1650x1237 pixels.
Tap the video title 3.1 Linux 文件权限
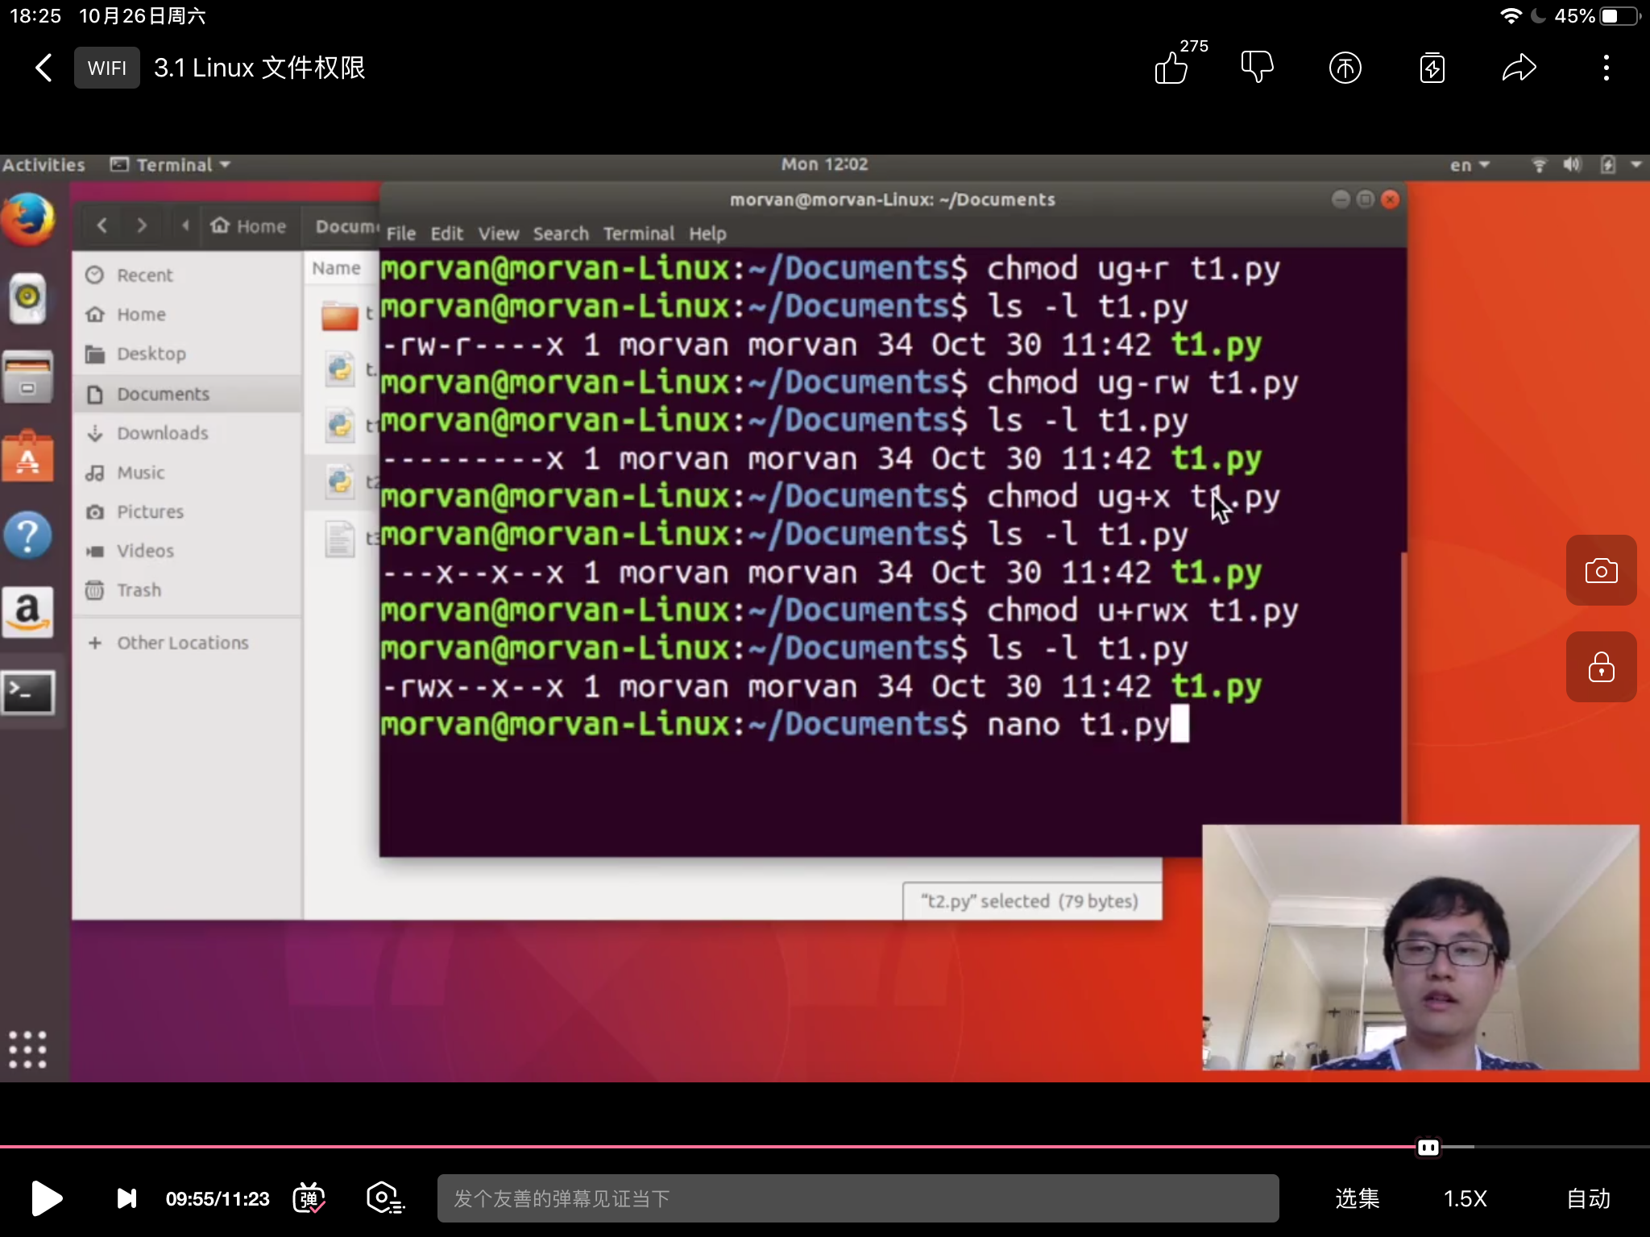click(259, 68)
